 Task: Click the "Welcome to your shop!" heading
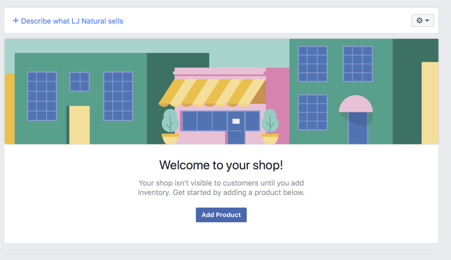click(221, 165)
